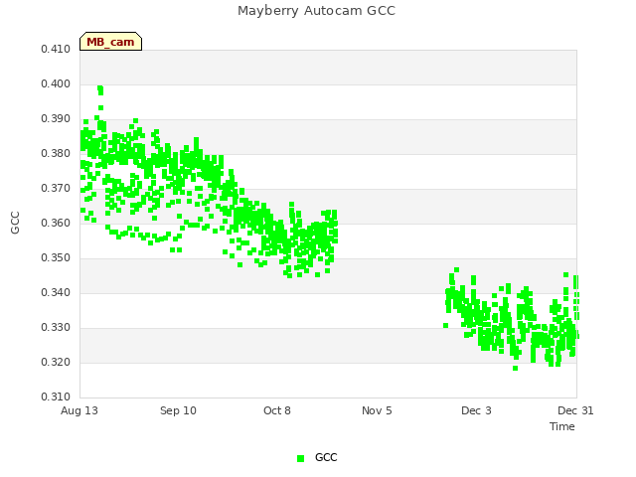
Task: Click the MB_cam label tag
Action: point(110,42)
